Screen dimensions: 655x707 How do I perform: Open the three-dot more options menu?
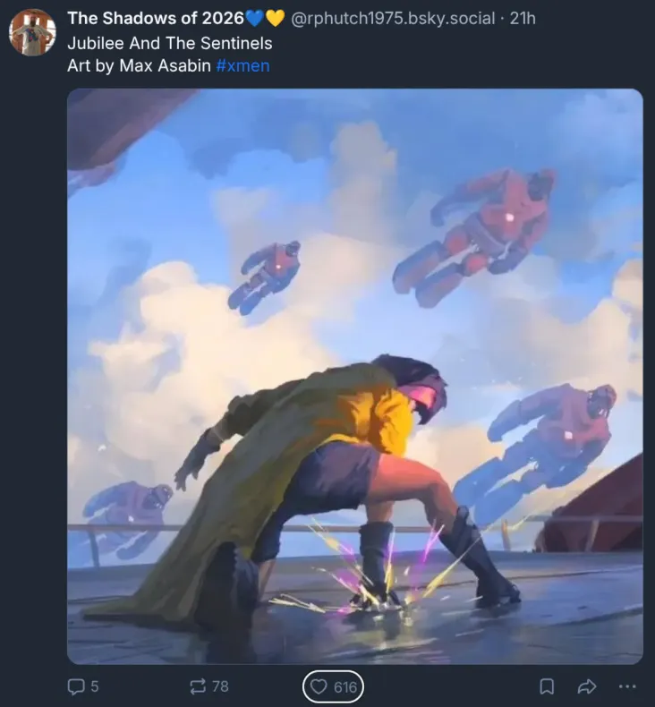(626, 686)
